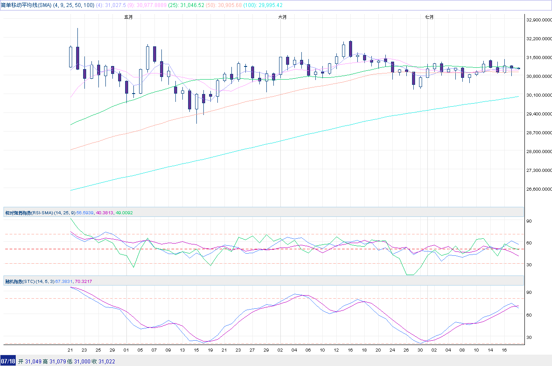Select the 七月 month label
This screenshot has height=366, width=552.
coord(429,17)
